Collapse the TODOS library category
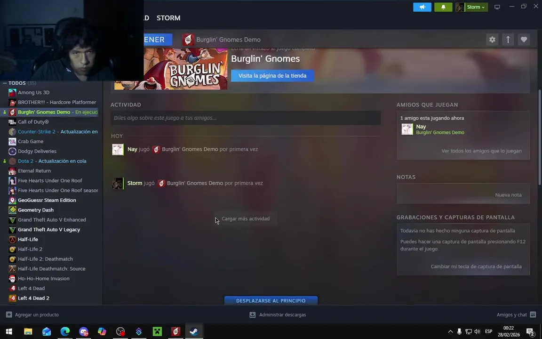Image resolution: width=542 pixels, height=339 pixels. point(5,83)
